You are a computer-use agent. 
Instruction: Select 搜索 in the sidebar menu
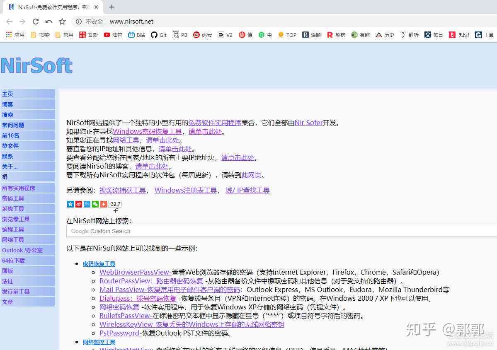coord(27,115)
